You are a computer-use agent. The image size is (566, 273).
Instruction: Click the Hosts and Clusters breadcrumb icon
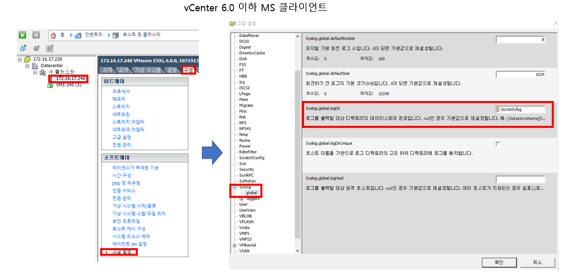tap(115, 36)
